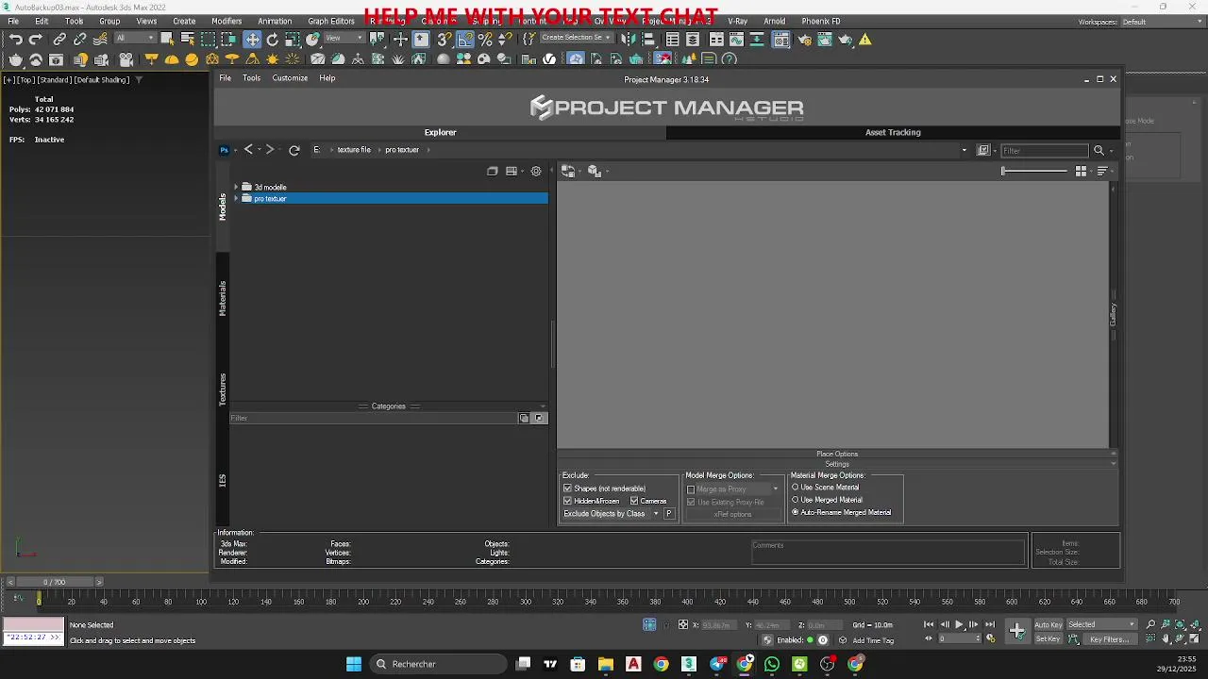The height and width of the screenshot is (679, 1208).
Task: Click the search magnifier in Project Manager
Action: (1099, 150)
